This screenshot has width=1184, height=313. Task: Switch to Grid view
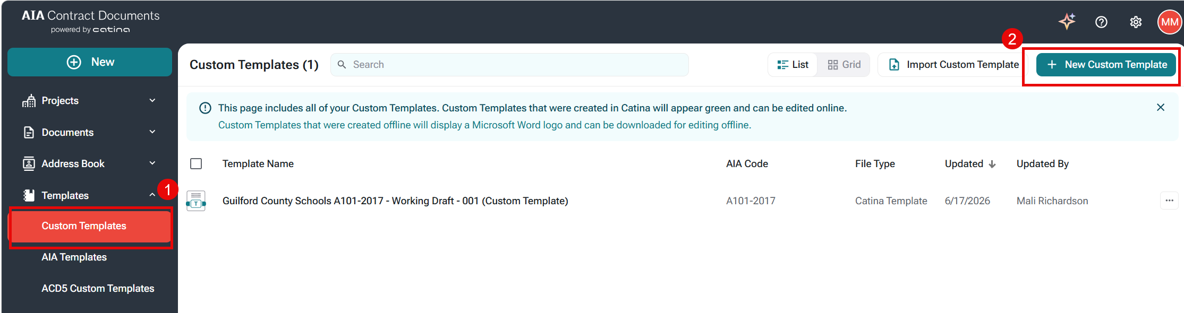(x=844, y=65)
